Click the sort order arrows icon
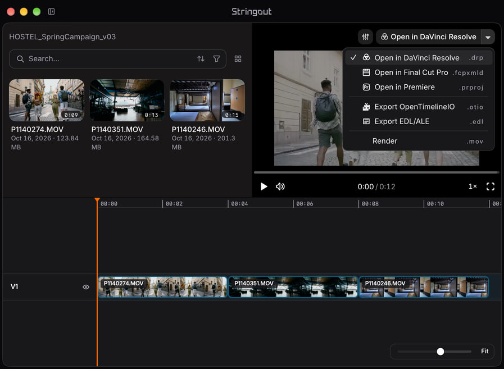The width and height of the screenshot is (504, 369). point(201,59)
